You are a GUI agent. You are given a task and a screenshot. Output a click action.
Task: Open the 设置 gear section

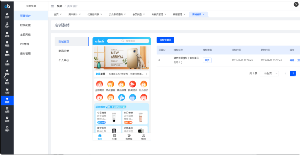click(x=7, y=119)
